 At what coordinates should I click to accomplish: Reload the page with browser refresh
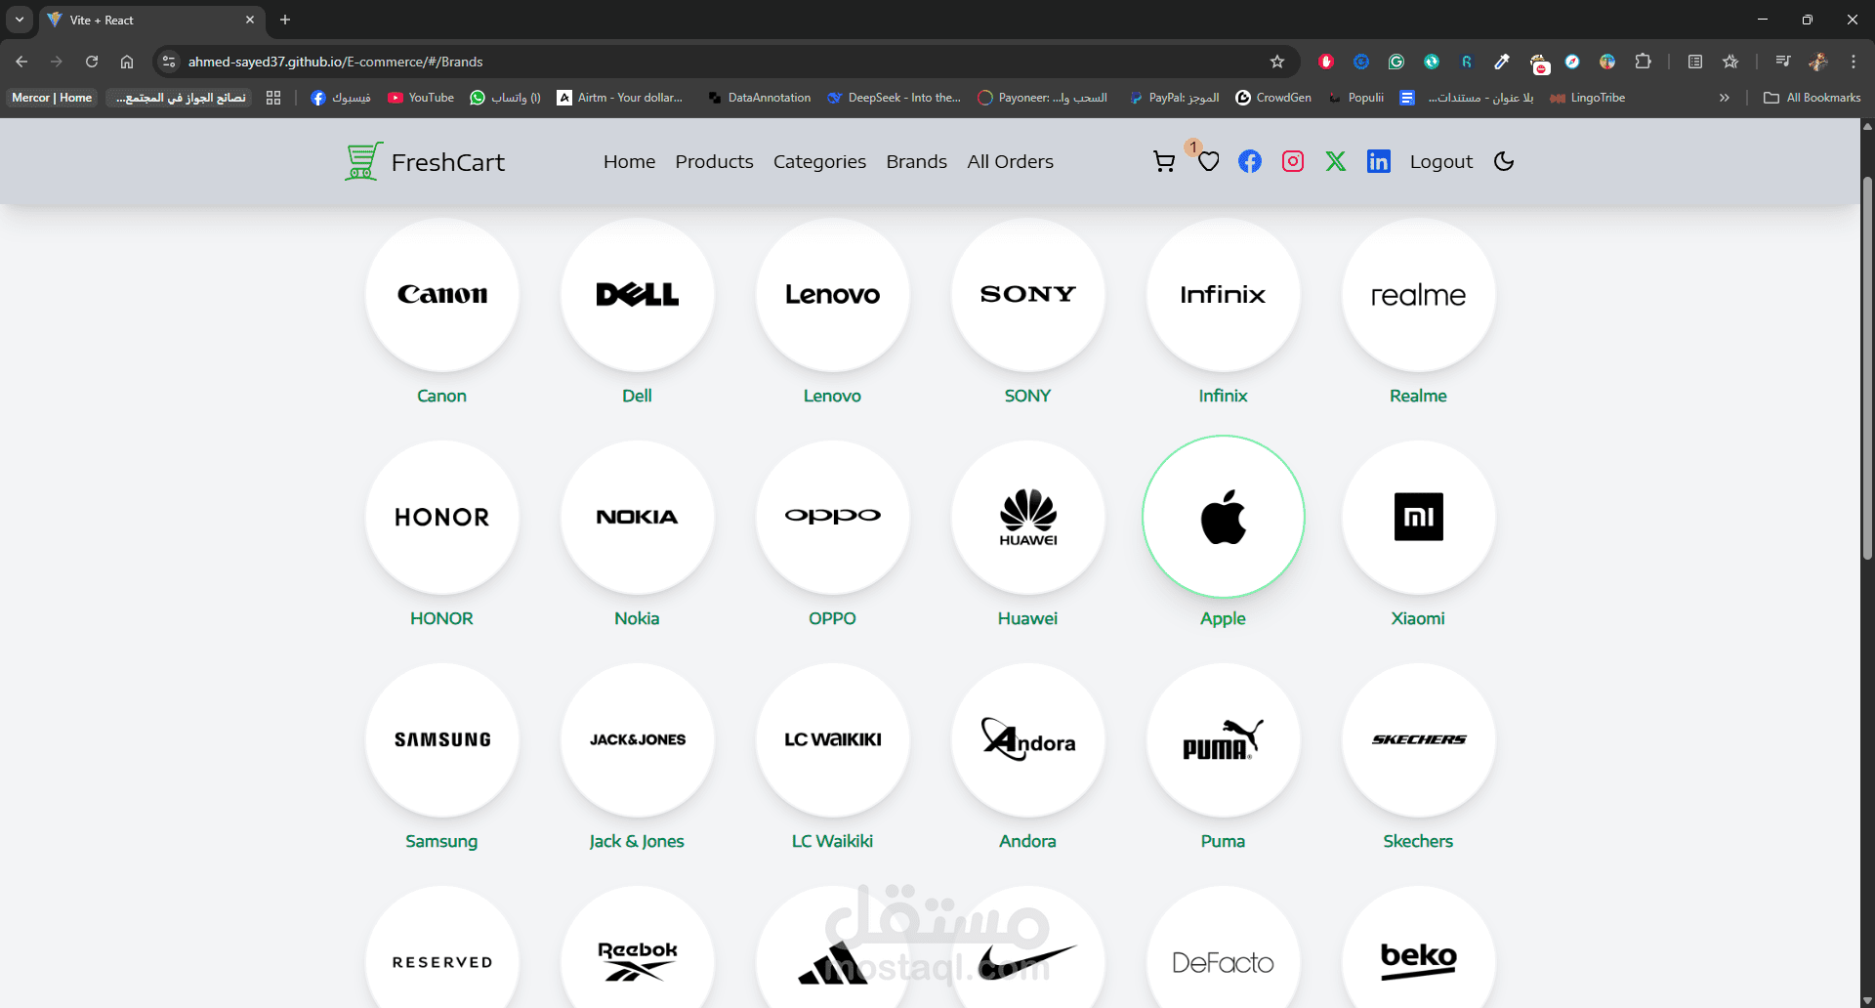[x=92, y=62]
